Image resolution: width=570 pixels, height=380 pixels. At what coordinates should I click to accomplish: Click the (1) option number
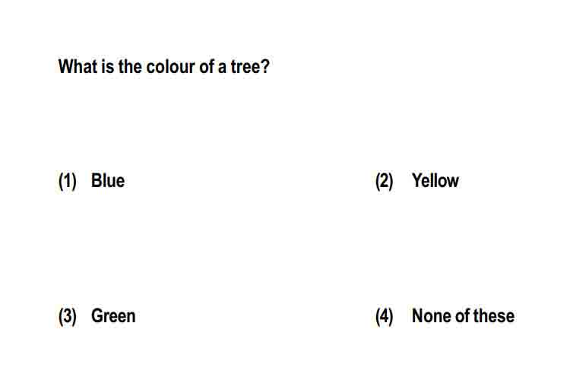click(68, 181)
